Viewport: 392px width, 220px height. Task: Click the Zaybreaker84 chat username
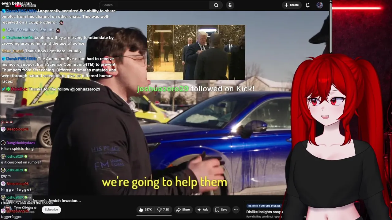tap(19, 38)
